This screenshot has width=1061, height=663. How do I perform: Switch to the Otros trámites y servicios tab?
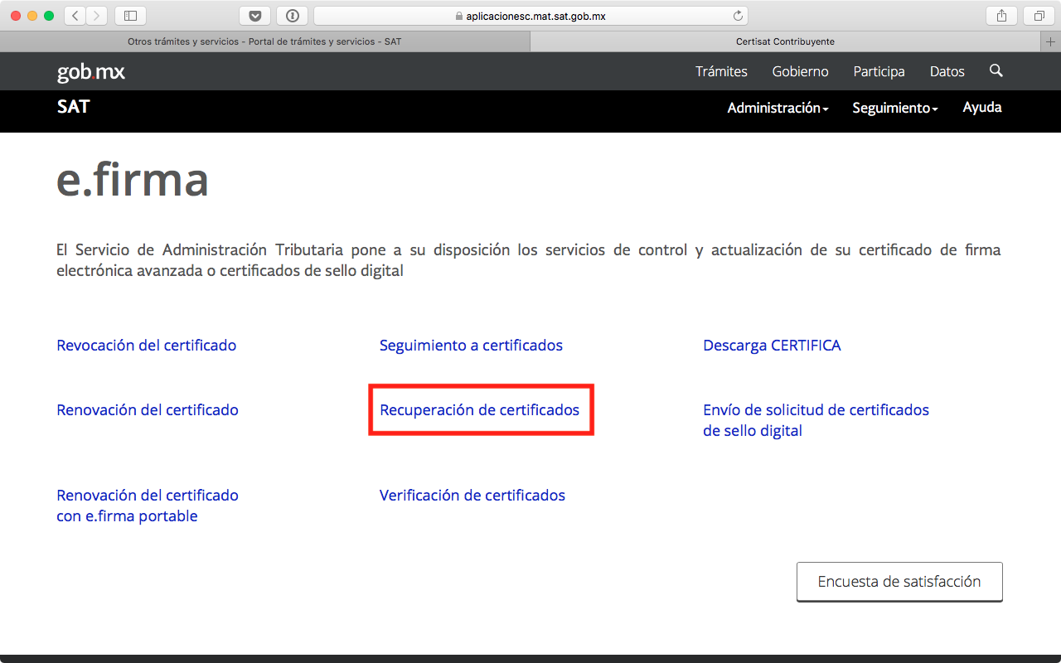coord(264,41)
